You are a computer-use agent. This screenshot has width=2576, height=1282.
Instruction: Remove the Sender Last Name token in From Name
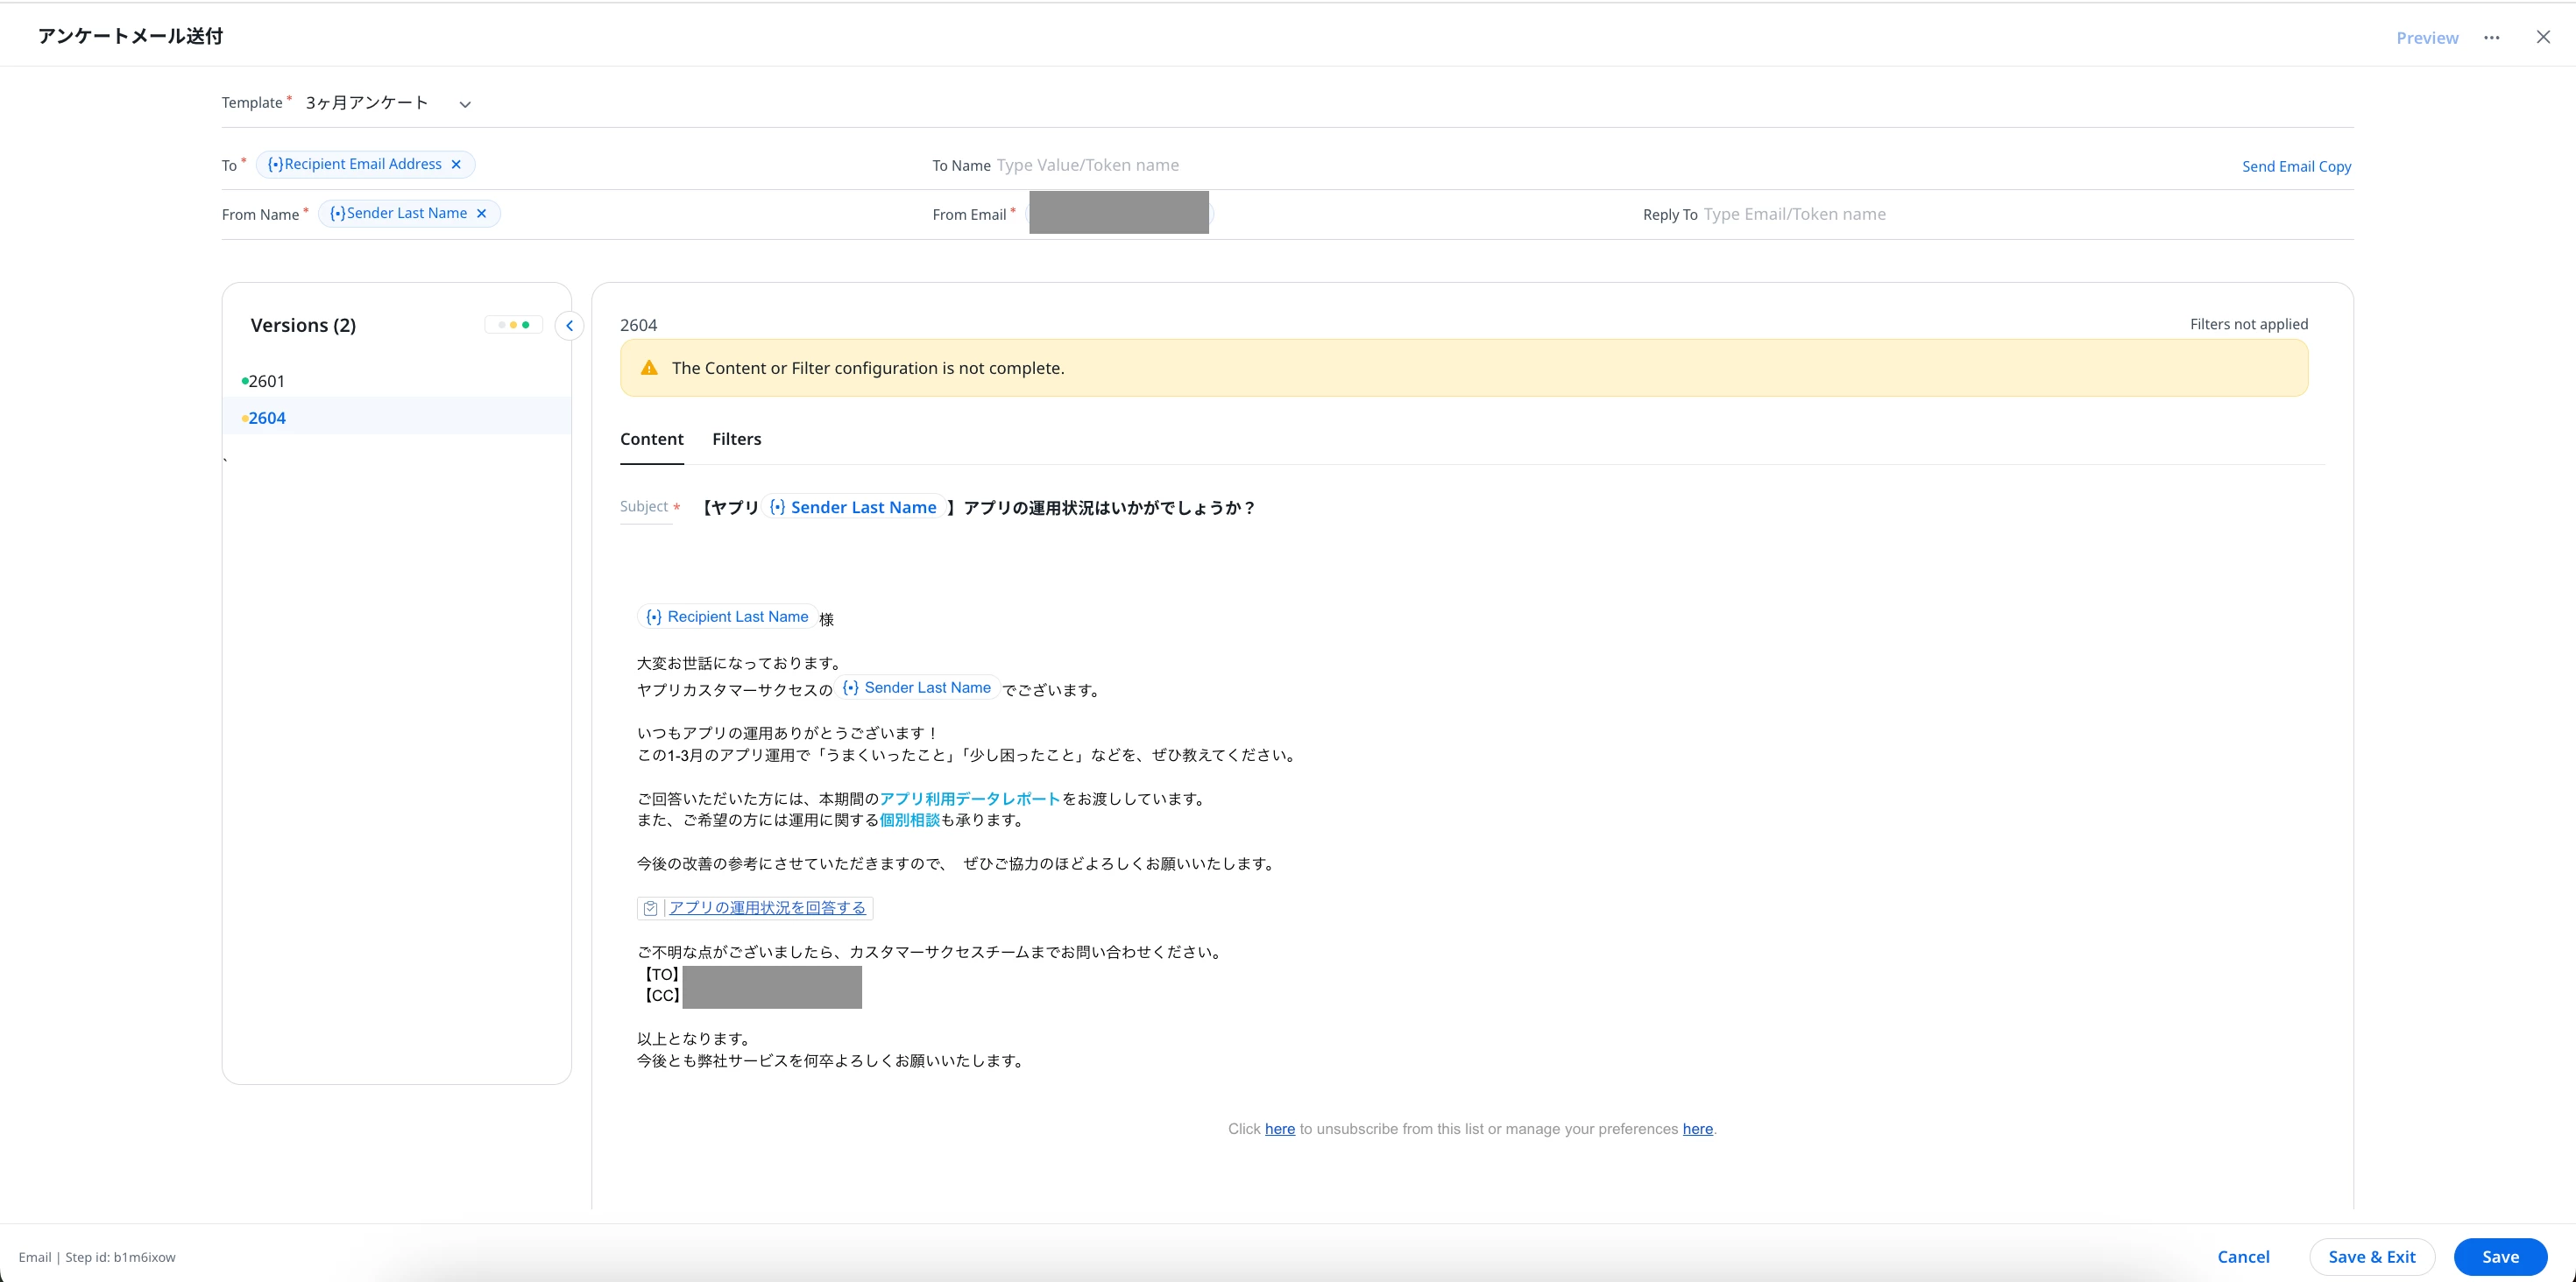pos(481,214)
